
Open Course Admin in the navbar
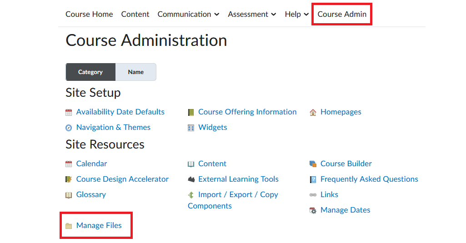[342, 14]
